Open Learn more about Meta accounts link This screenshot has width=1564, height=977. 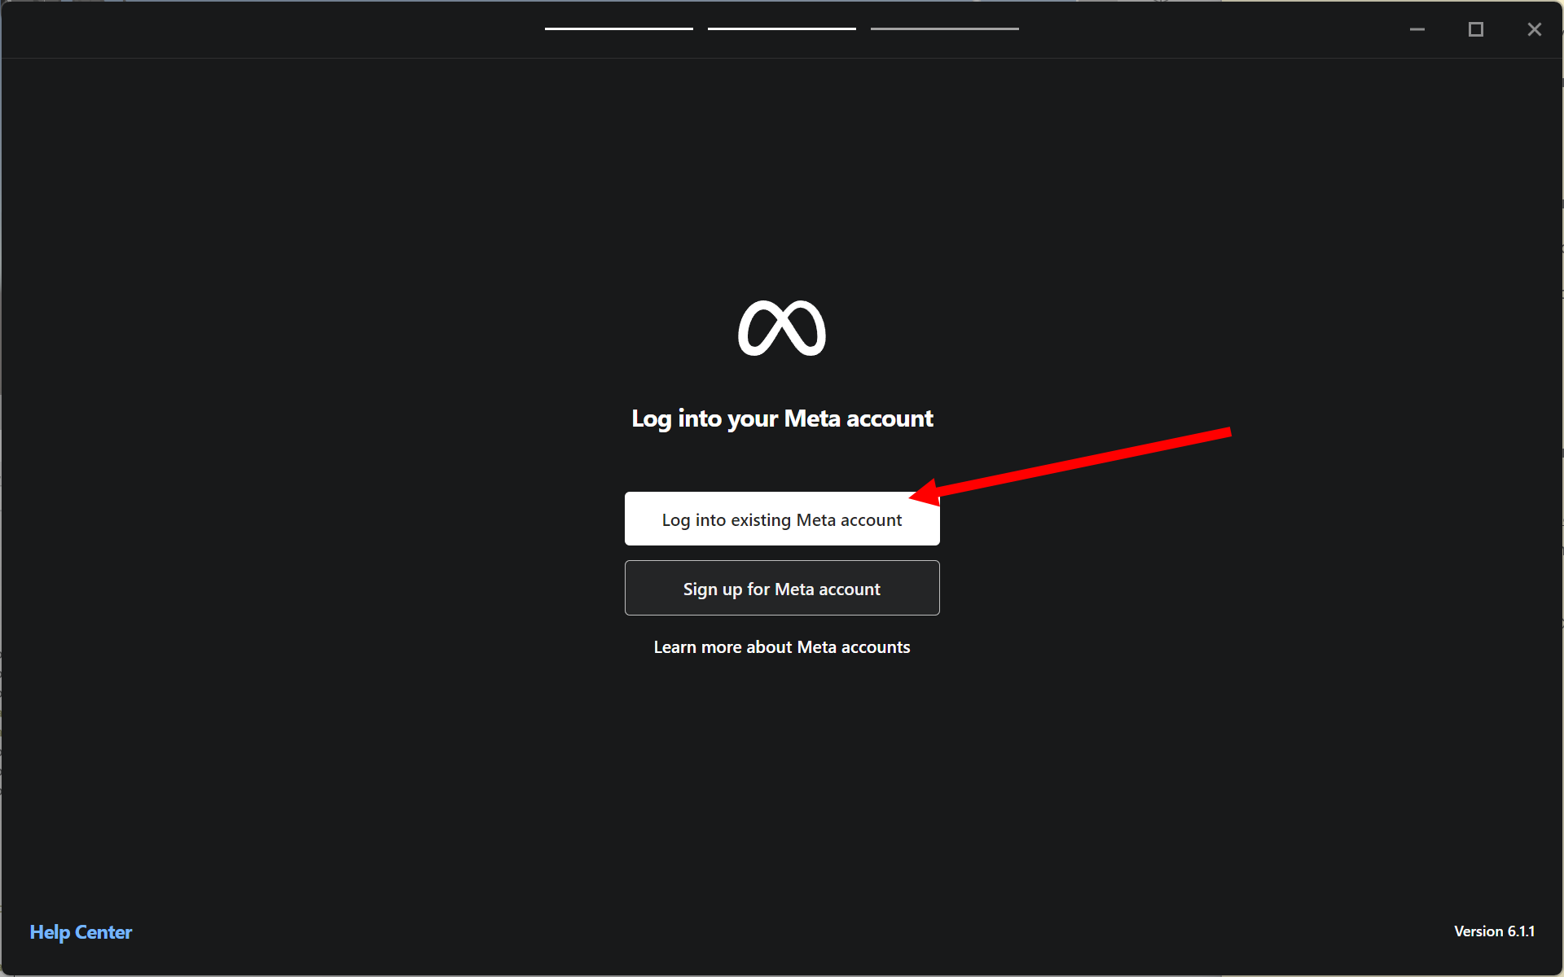(x=782, y=647)
